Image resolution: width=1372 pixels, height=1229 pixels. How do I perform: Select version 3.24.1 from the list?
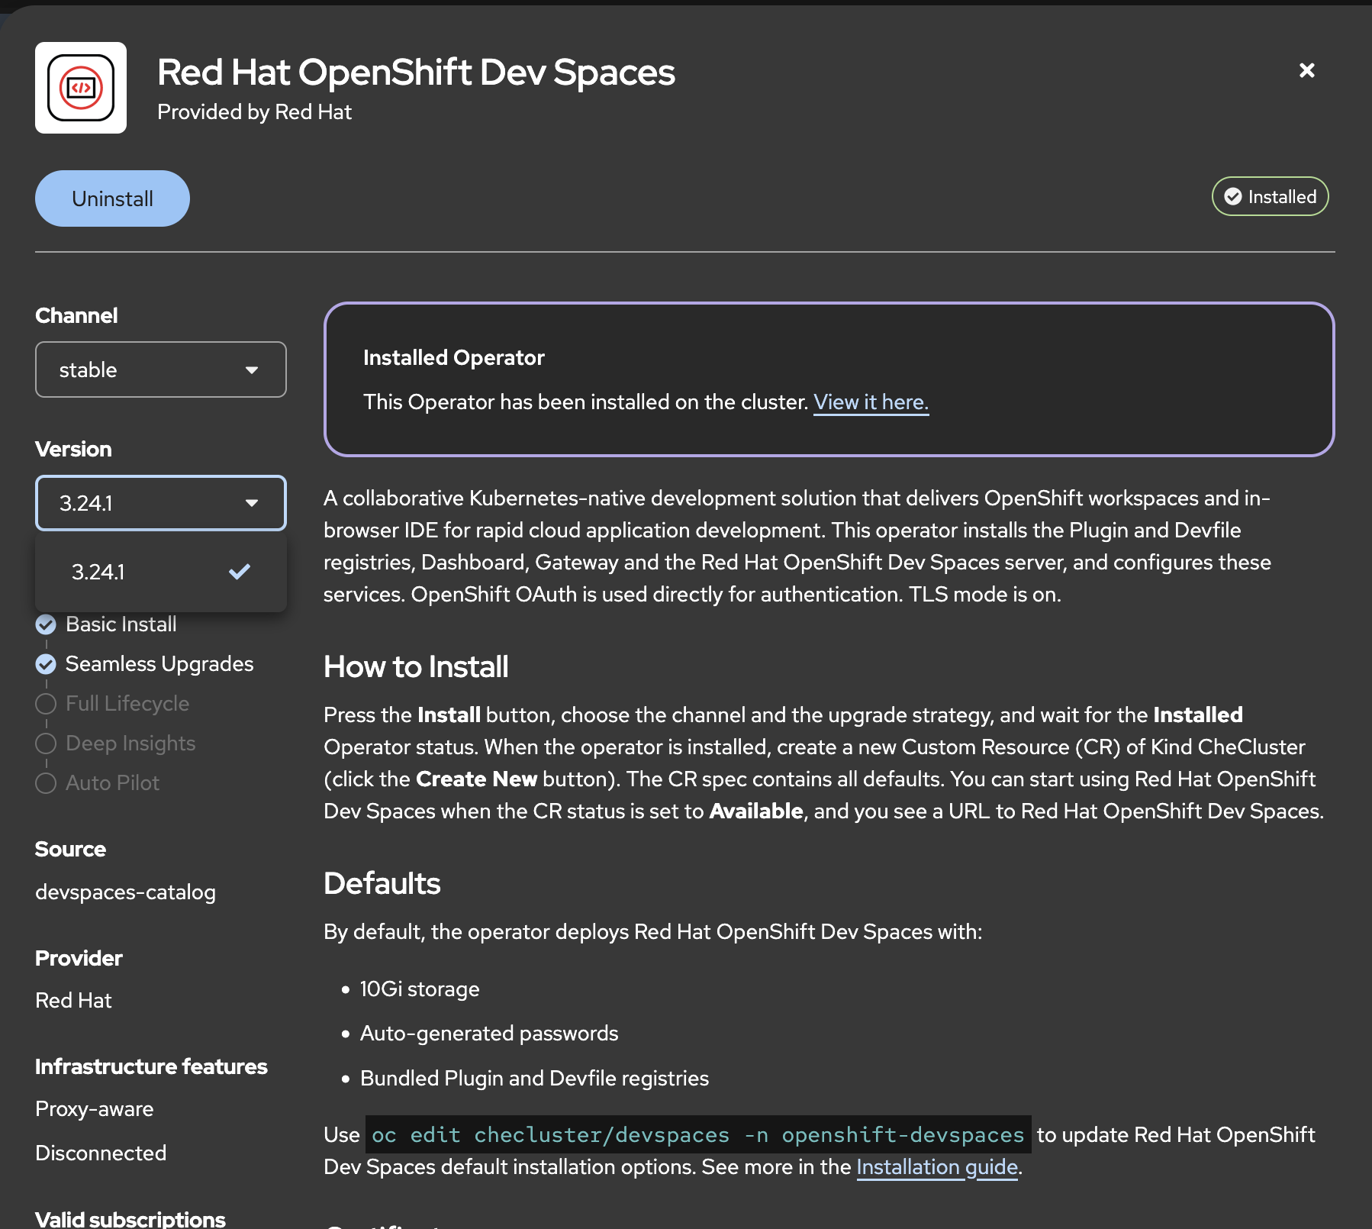(99, 572)
